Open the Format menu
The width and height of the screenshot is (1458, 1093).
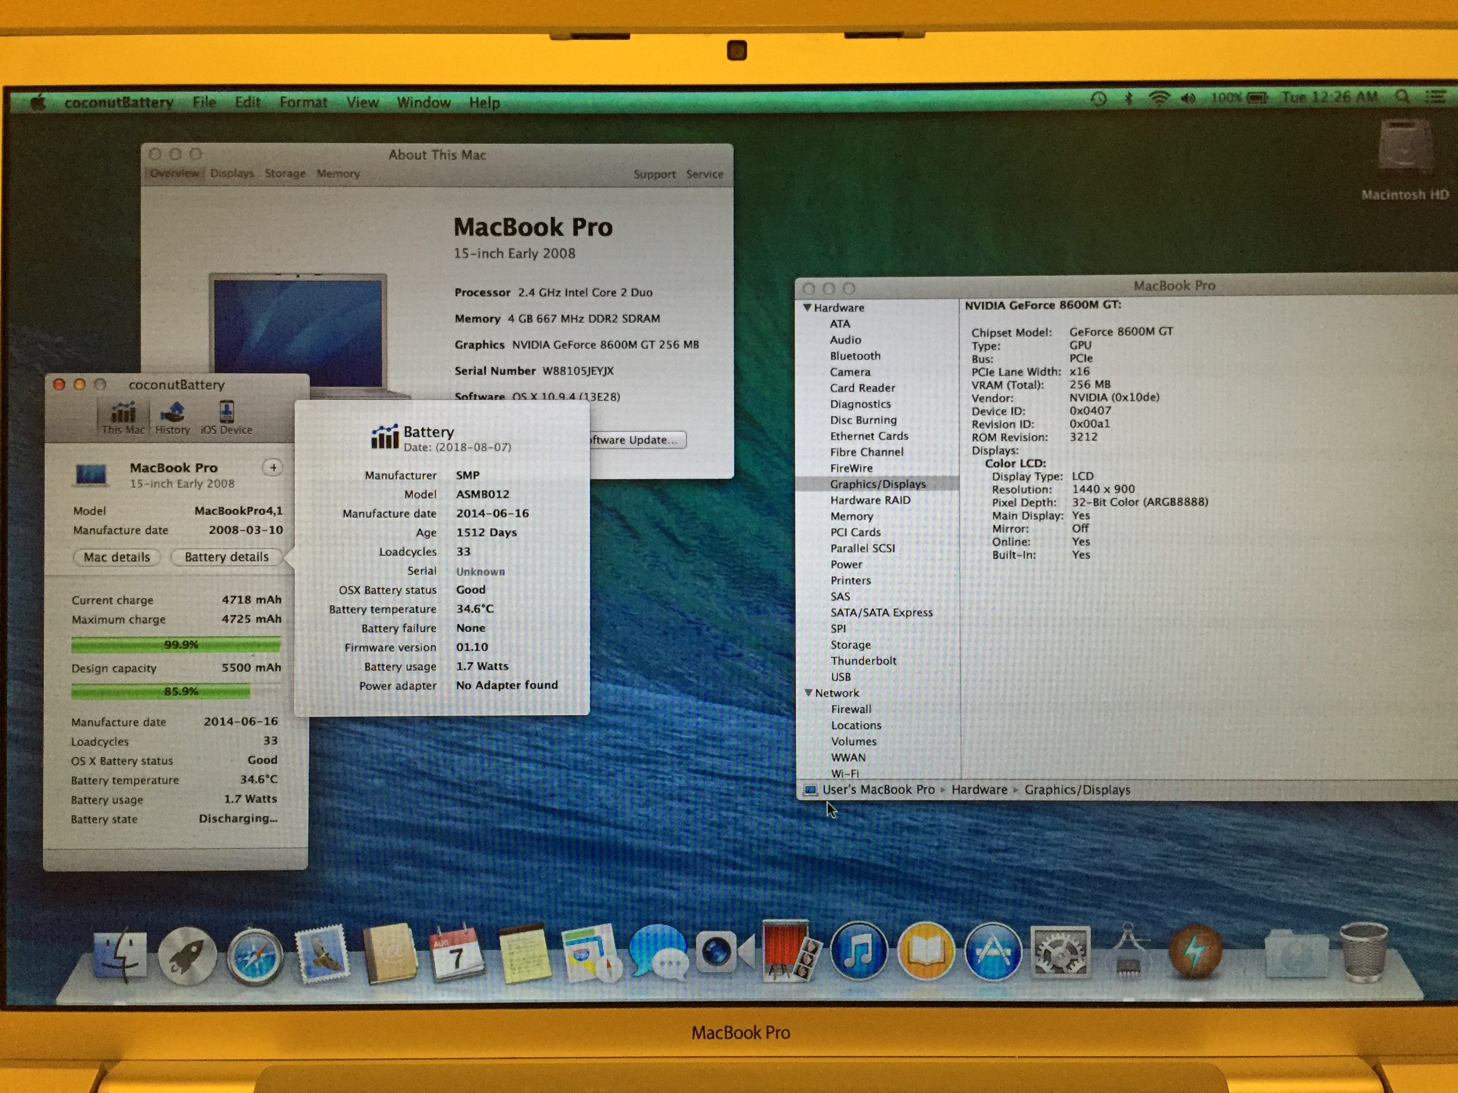[302, 103]
